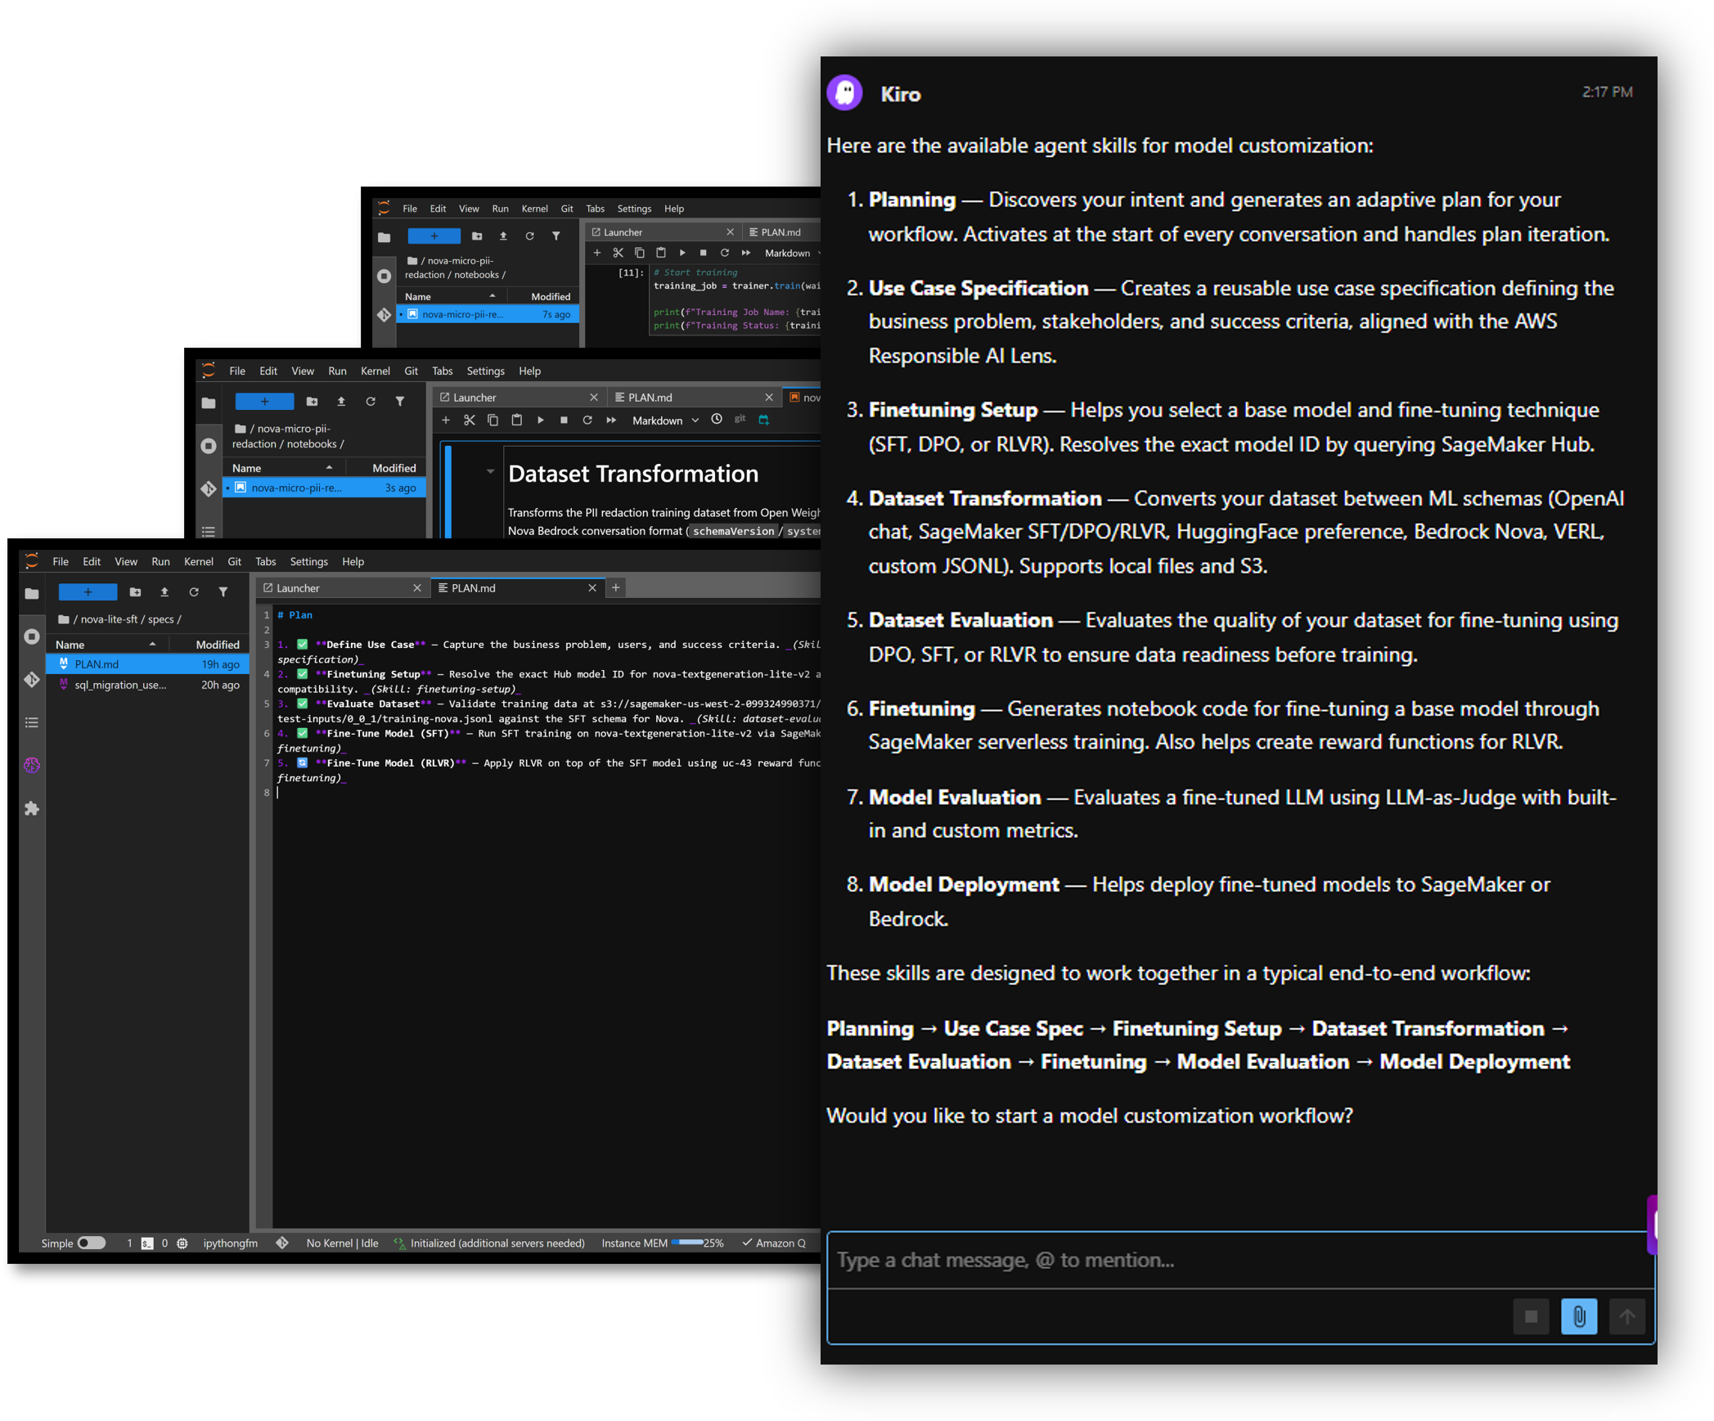Open the Git menu in middle window
The height and width of the screenshot is (1421, 1714).
click(x=411, y=371)
